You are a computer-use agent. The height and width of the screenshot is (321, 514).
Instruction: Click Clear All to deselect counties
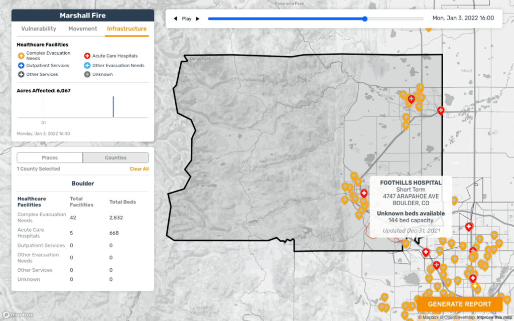(x=139, y=169)
